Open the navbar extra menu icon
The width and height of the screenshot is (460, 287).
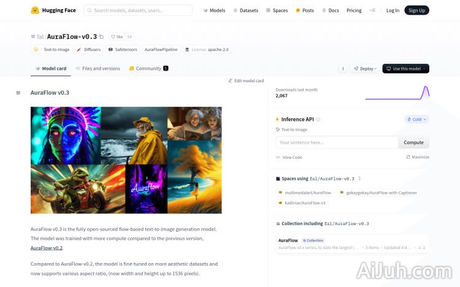point(372,10)
